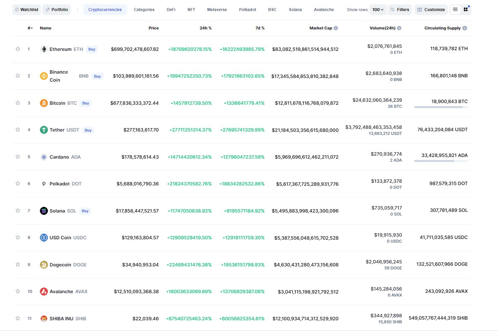This screenshot has height=331, width=498.
Task: Open the Metaverse tab
Action: (217, 10)
